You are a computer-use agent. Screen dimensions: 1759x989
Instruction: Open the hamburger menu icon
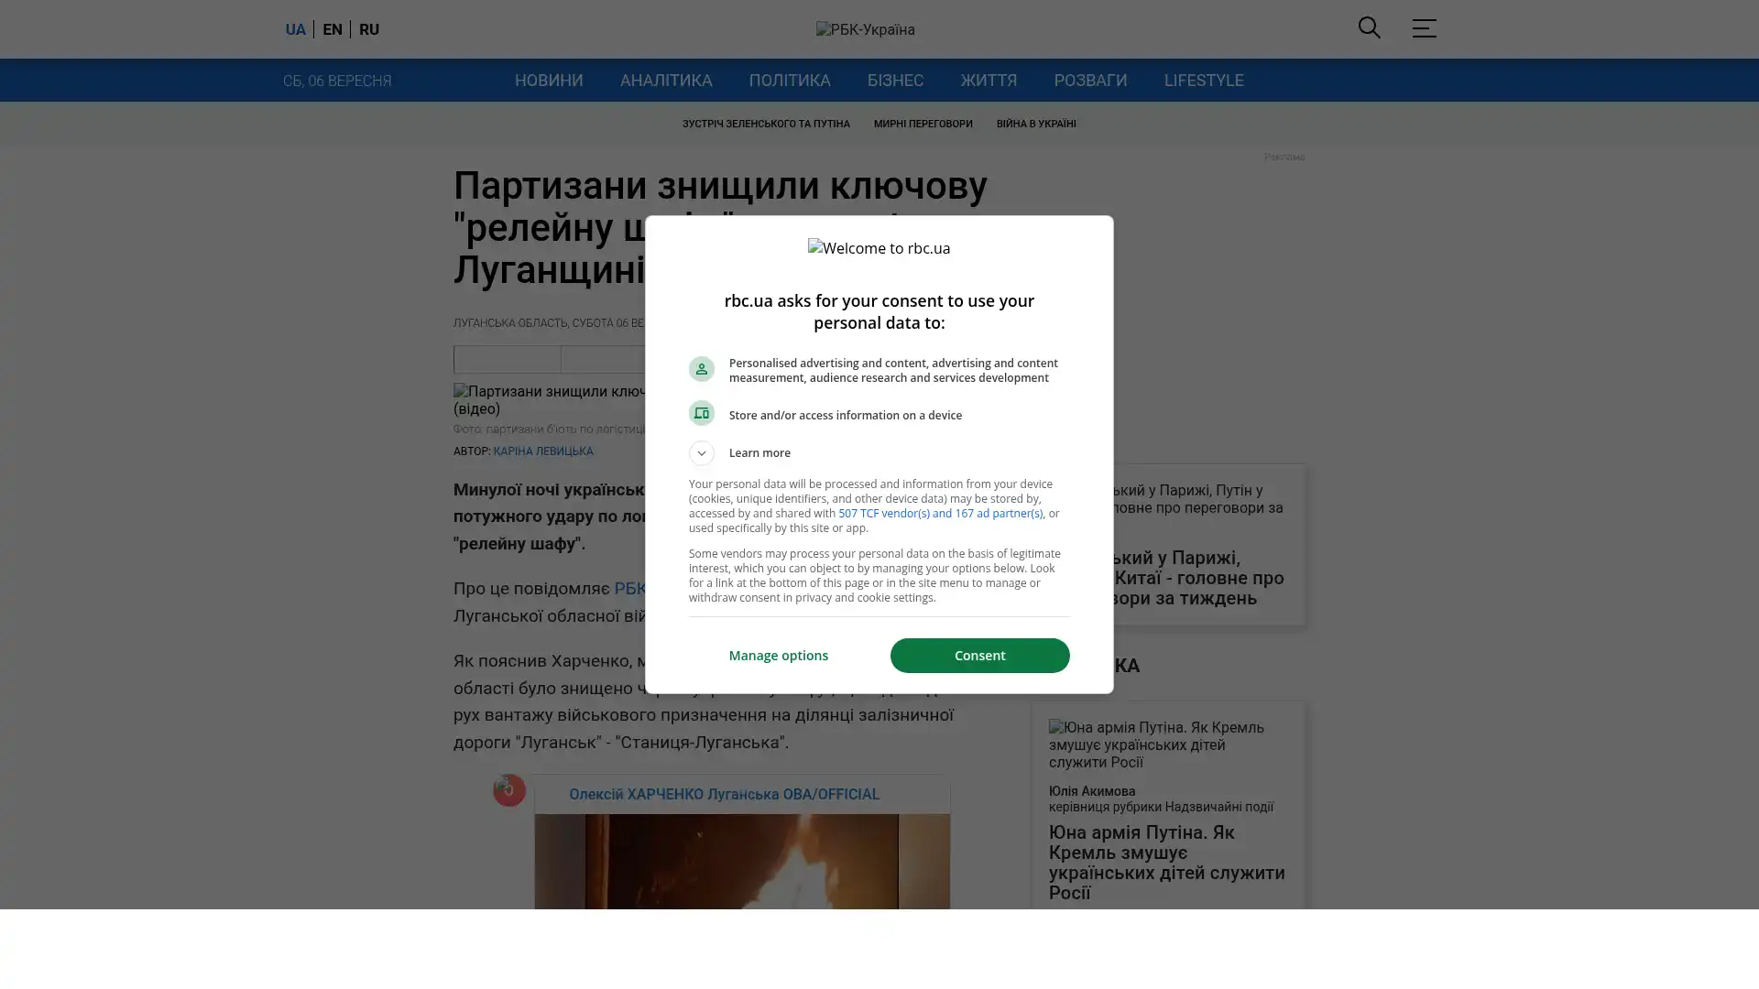pos(1424,28)
